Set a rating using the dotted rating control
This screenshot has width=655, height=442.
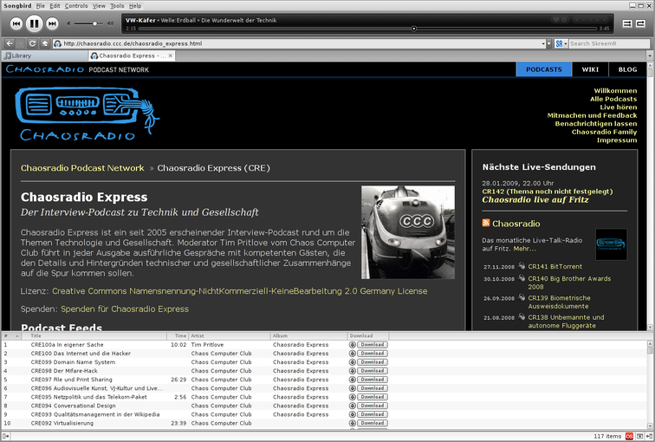point(590,20)
